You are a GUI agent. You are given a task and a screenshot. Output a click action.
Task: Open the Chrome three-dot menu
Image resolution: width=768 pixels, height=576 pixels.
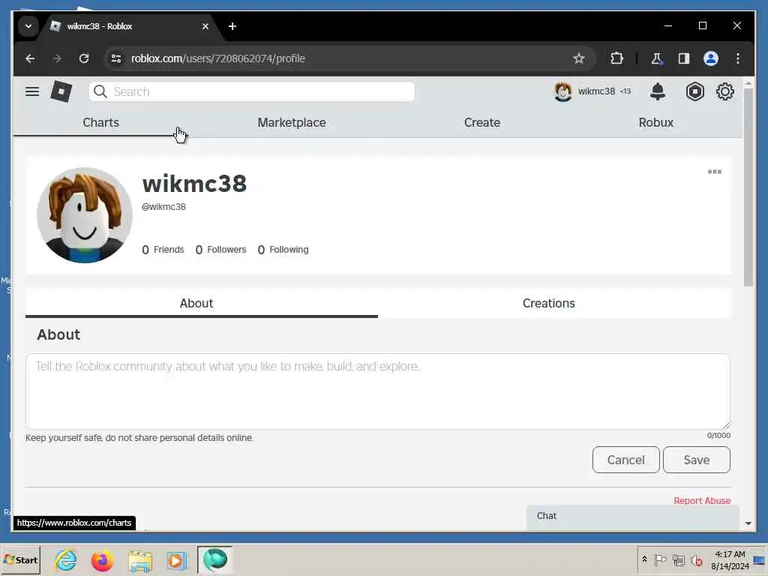point(738,58)
